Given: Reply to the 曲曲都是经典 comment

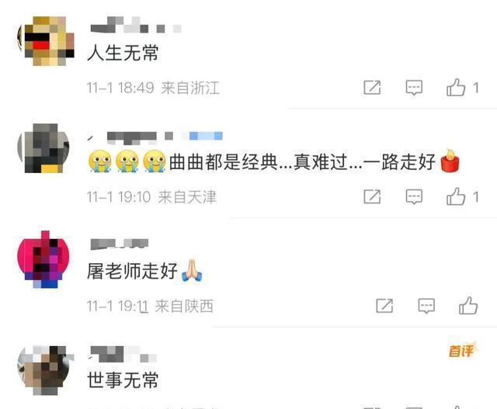Looking at the screenshot, I should 414,196.
